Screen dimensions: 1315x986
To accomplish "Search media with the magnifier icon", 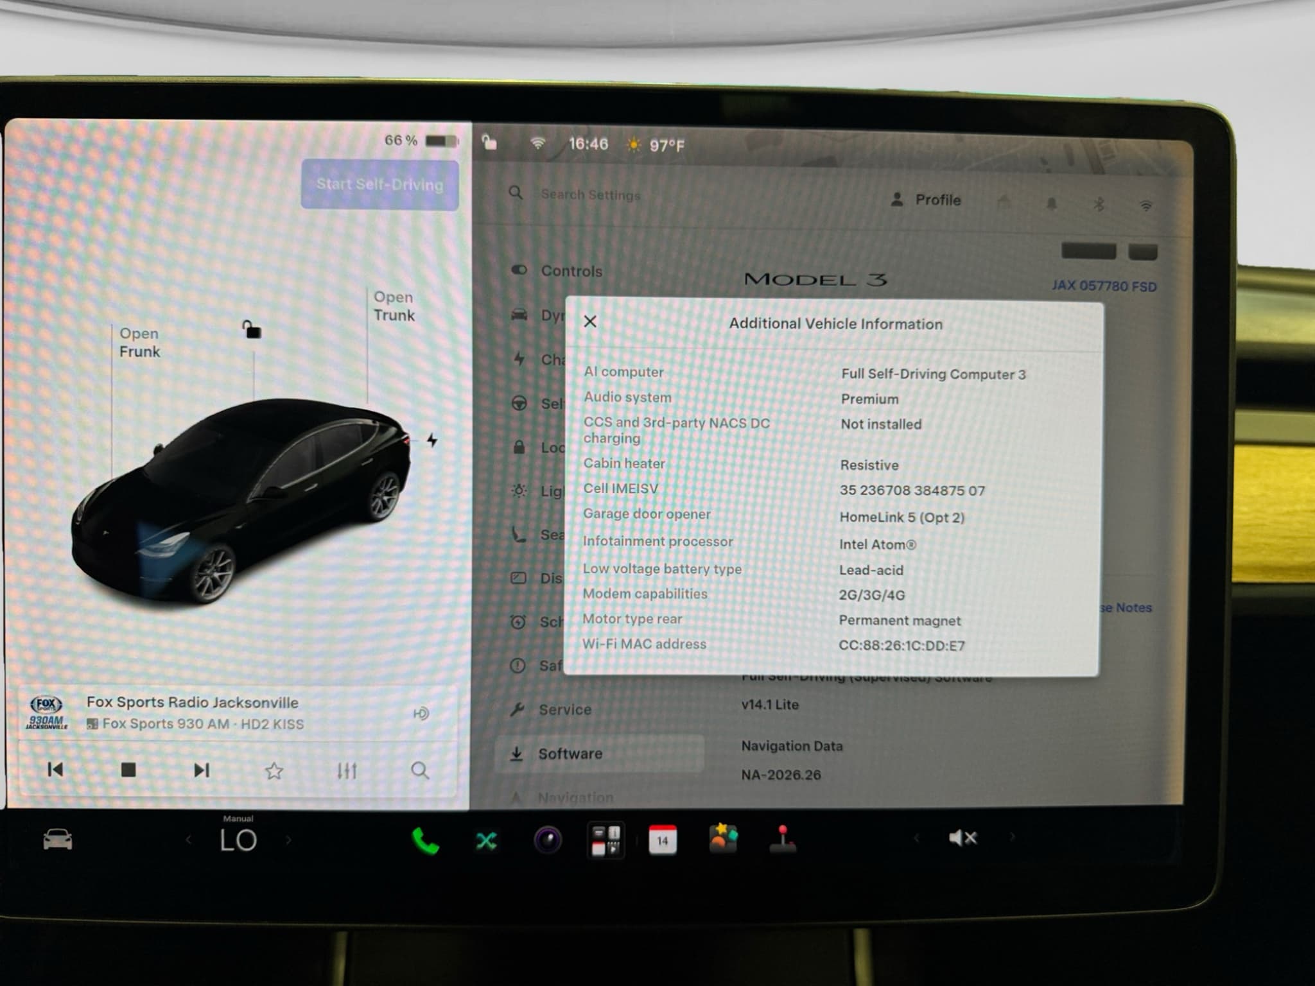I will [x=420, y=770].
